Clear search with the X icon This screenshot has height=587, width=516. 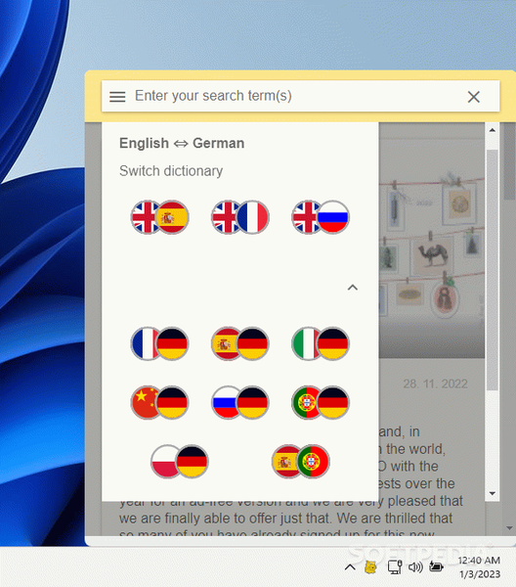[473, 97]
